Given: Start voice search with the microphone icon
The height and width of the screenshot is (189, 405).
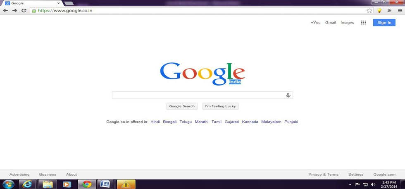Looking at the screenshot, I should tap(288, 95).
